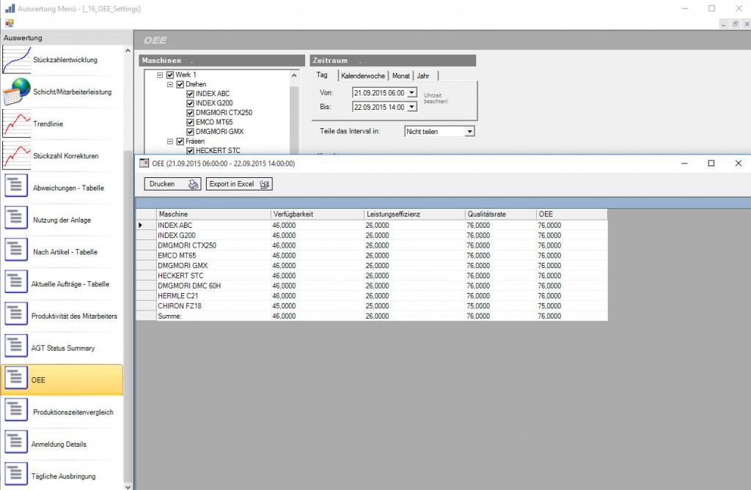
Task: Open the Abweichungen - Tabelle report icon
Action: click(x=16, y=188)
